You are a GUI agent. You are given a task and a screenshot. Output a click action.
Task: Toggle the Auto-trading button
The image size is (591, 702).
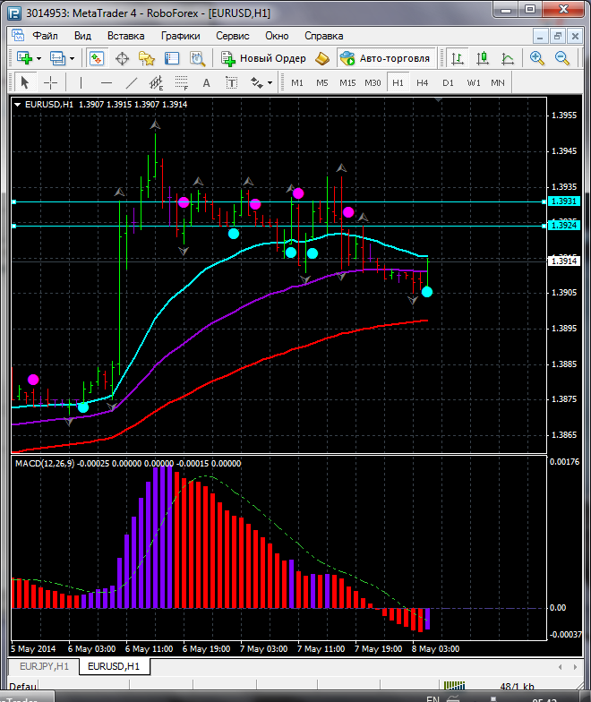(385, 58)
